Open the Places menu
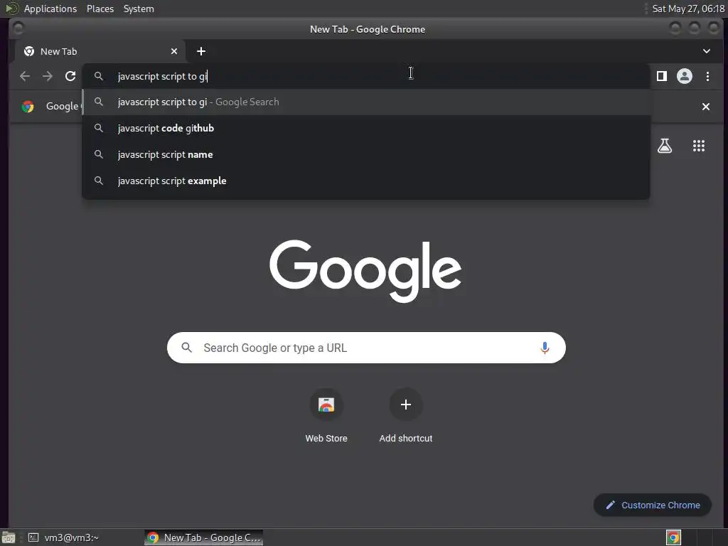This screenshot has height=546, width=728. coord(100,9)
